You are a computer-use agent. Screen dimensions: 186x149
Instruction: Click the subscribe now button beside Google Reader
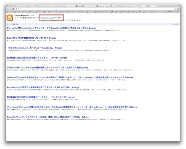pyautogui.click(x=57, y=18)
